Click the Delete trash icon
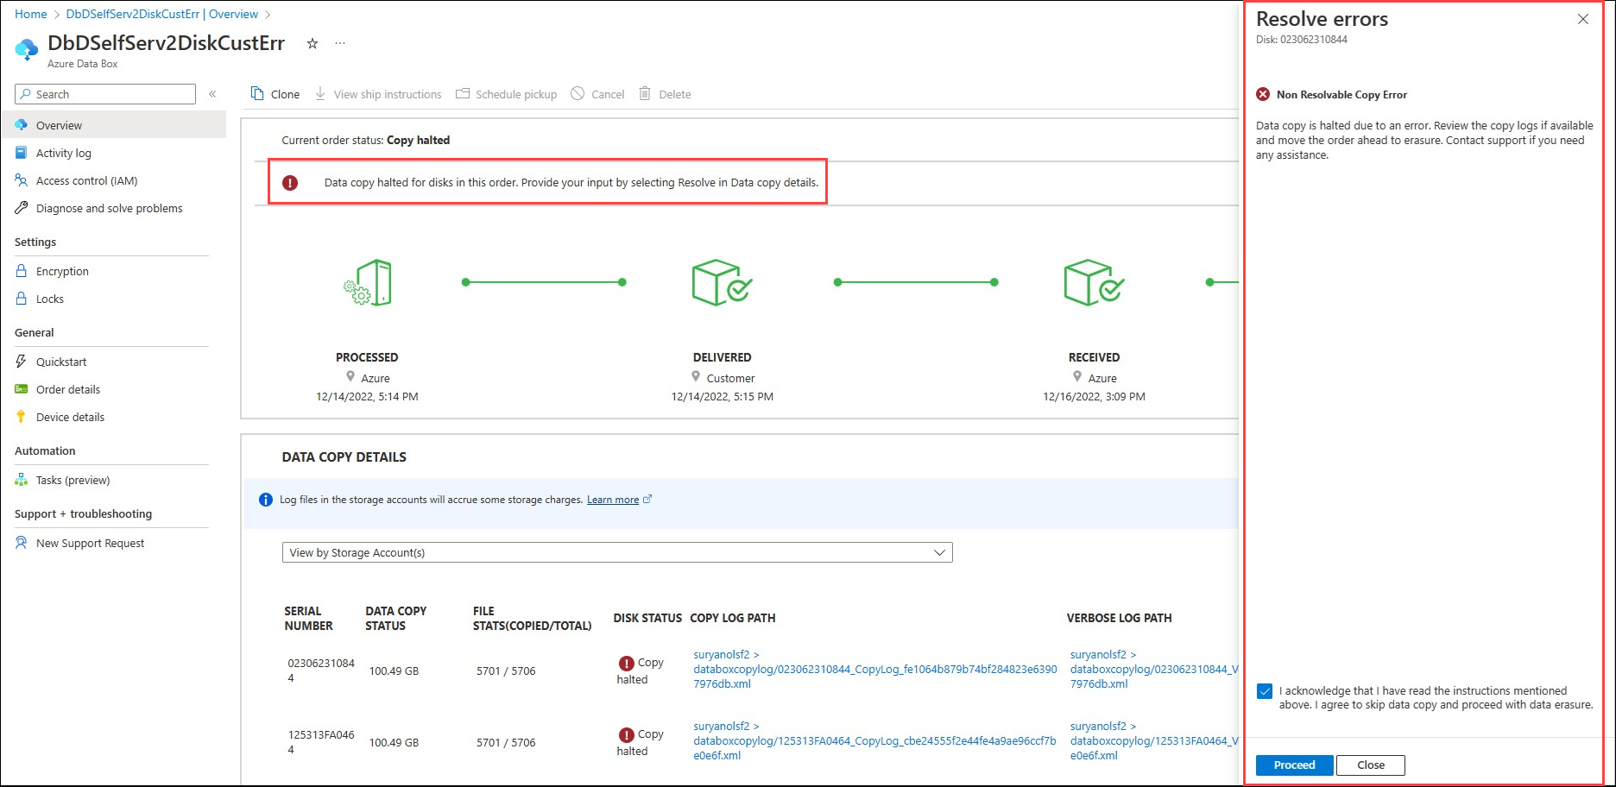The width and height of the screenshot is (1616, 787). point(645,94)
